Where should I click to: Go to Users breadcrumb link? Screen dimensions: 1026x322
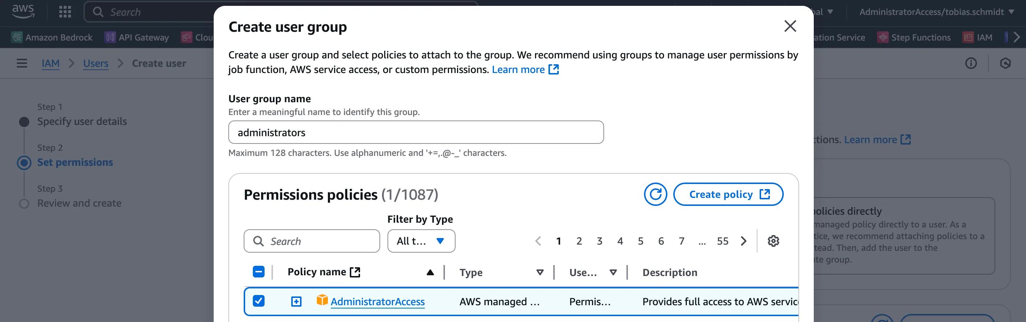click(x=96, y=63)
